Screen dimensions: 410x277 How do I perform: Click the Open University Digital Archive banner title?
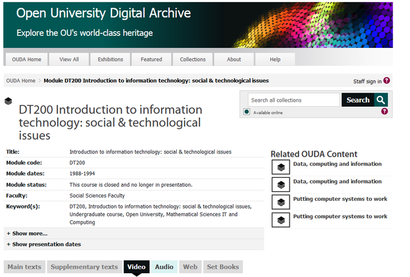coord(104,13)
